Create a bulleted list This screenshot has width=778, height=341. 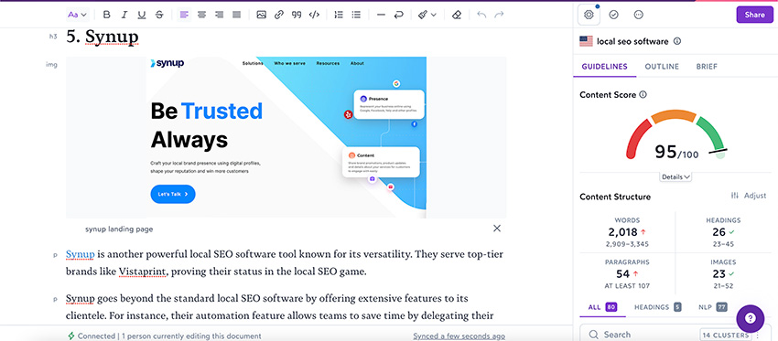tap(356, 15)
